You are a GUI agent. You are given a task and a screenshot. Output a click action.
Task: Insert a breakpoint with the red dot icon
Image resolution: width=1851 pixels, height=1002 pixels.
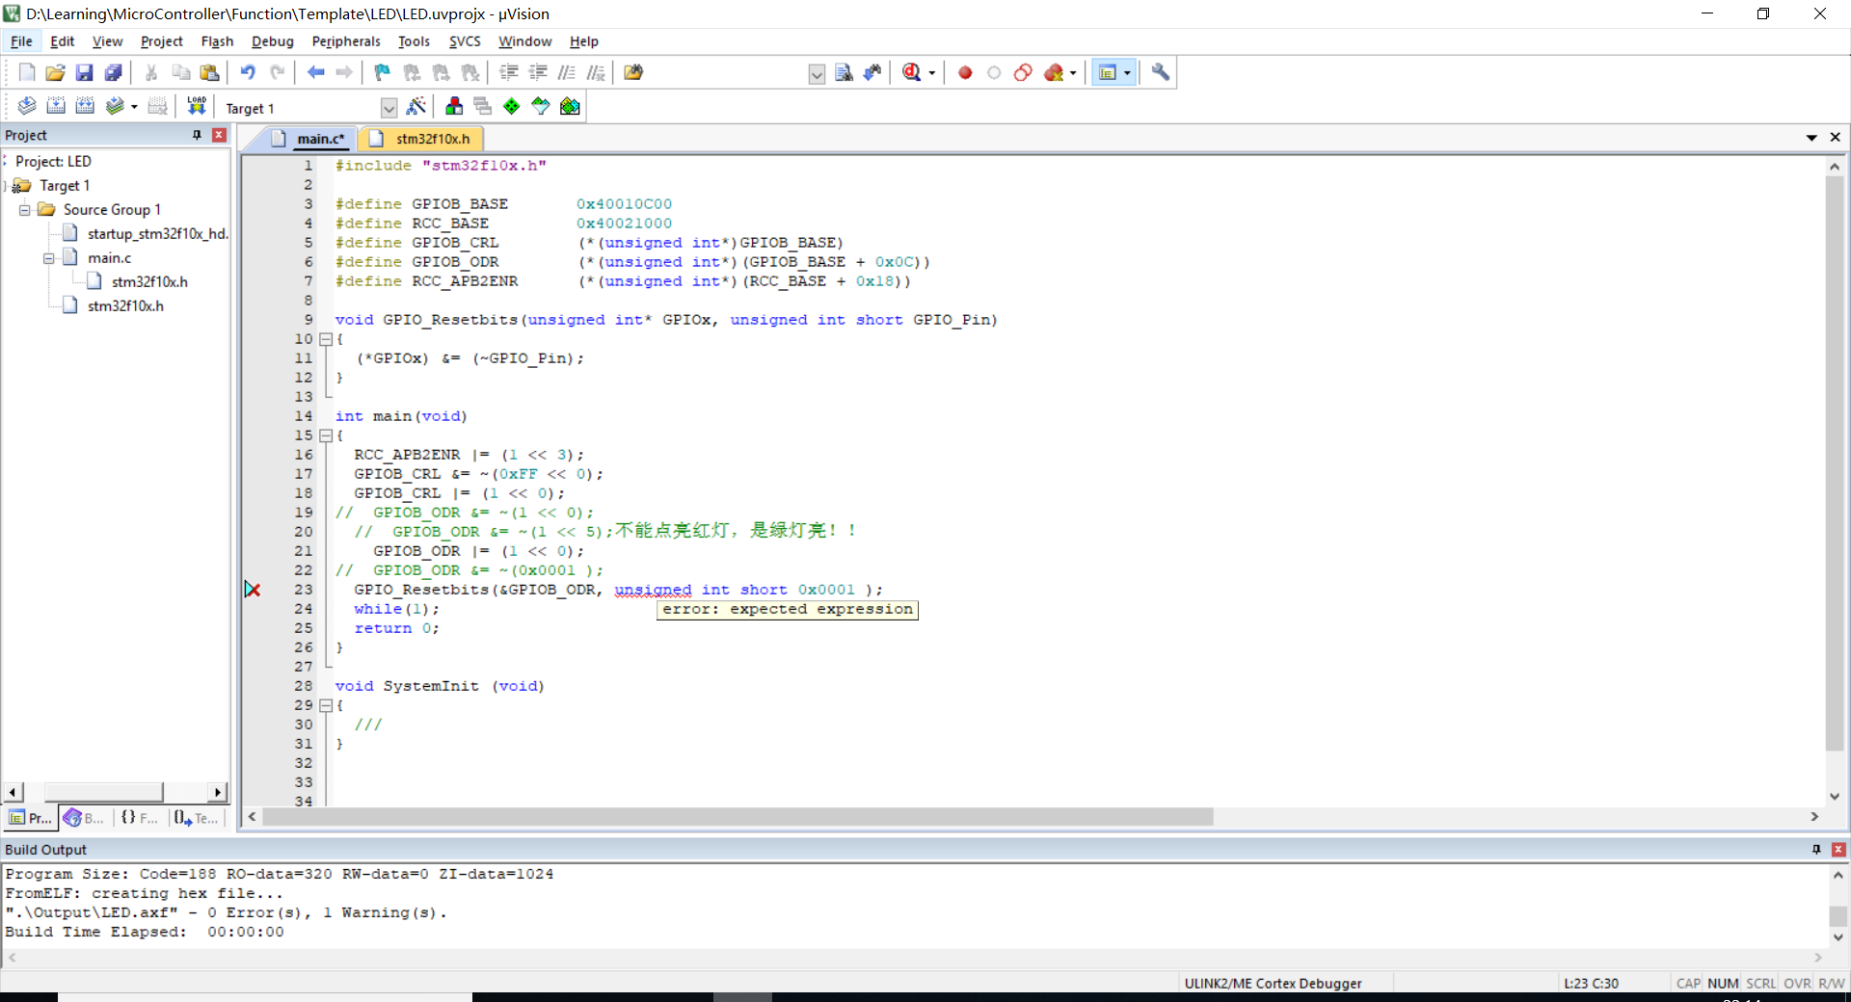pyautogui.click(x=965, y=72)
